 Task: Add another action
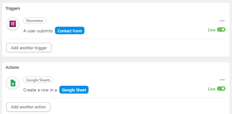[x=28, y=107]
